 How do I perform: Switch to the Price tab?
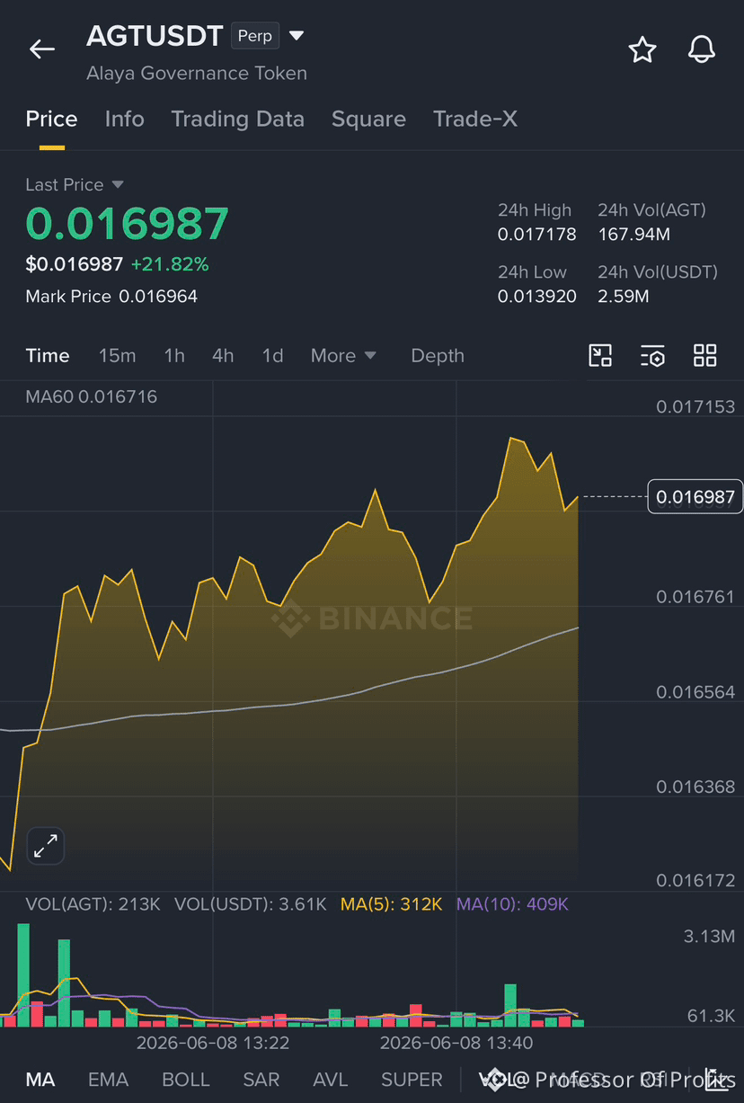51,119
